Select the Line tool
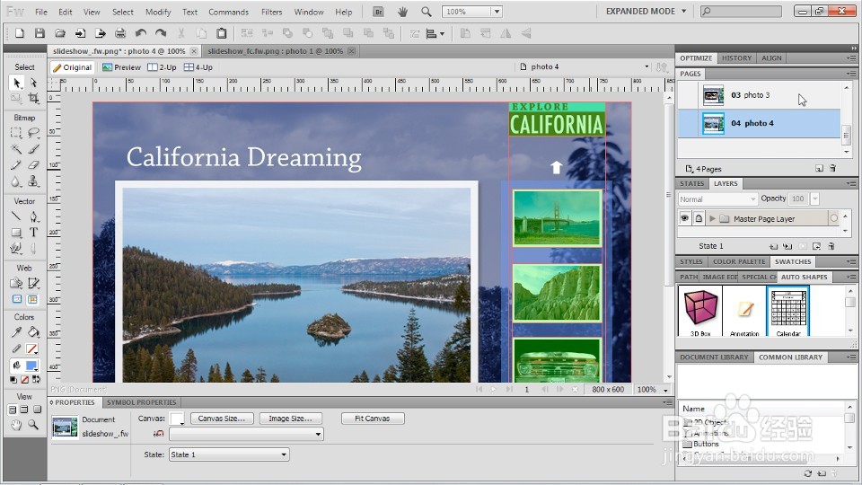 (16, 216)
